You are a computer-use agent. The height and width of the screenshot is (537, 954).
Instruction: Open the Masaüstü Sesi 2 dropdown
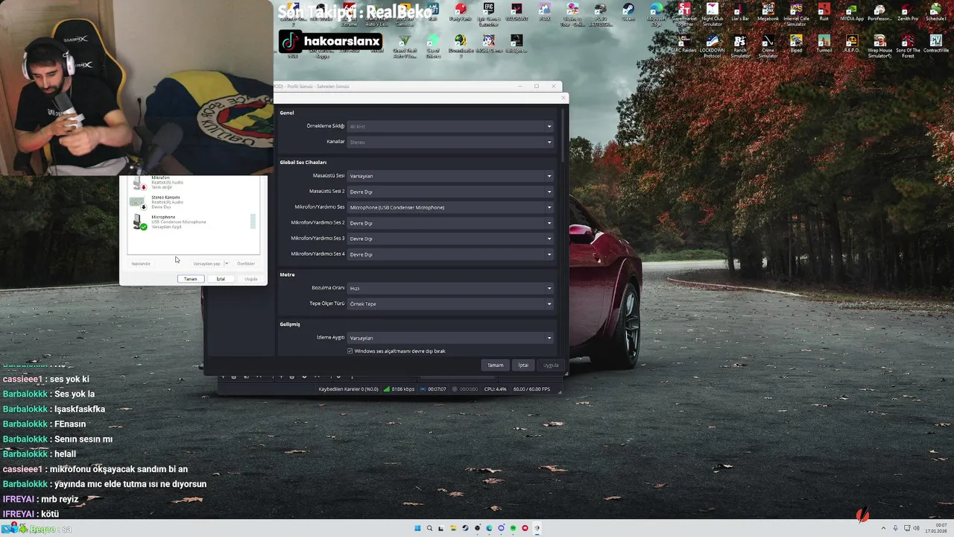point(451,192)
